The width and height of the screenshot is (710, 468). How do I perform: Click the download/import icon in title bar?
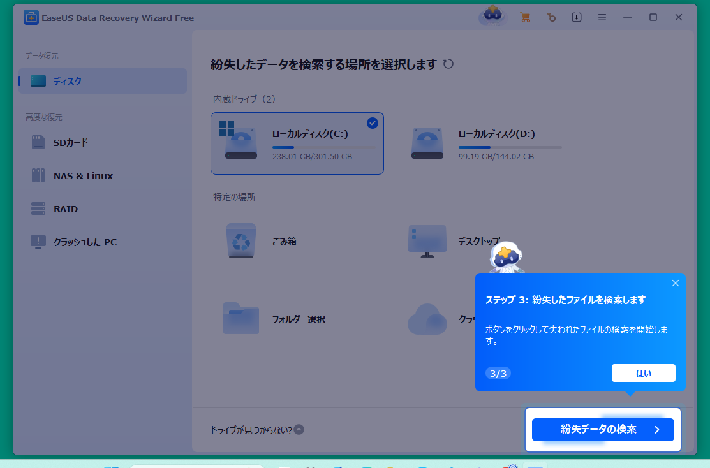click(x=577, y=18)
